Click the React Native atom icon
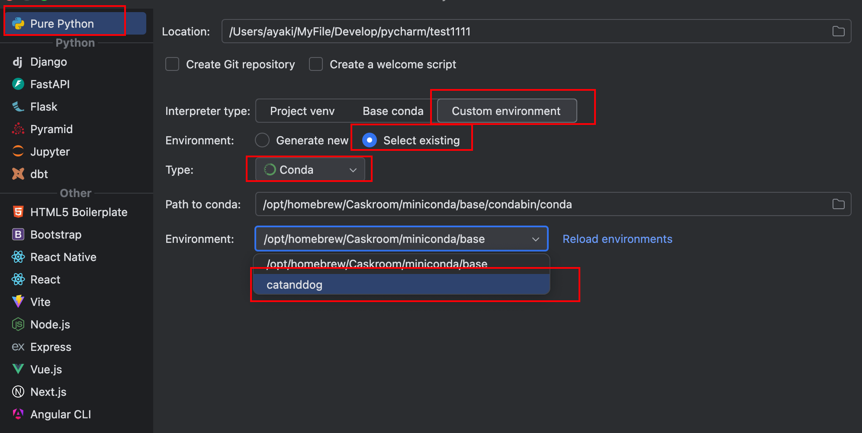Viewport: 862px width, 433px height. pos(18,257)
